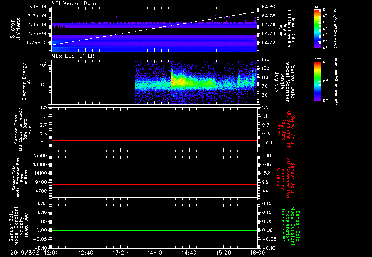The image size is (372, 257).
Task: Click the '206' telemetry tick value
Action: (266, 164)
